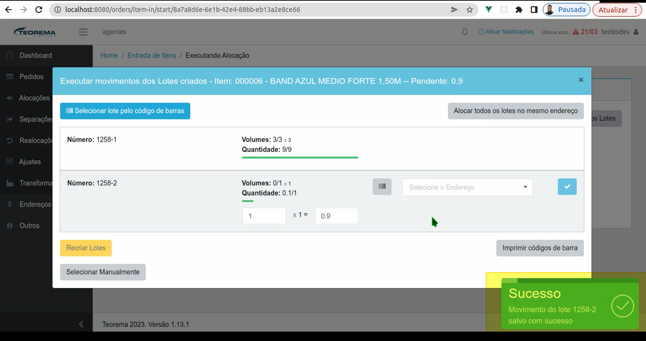This screenshot has width=646, height=341.
Task: Reload the page with refresh icon
Action: (x=39, y=10)
